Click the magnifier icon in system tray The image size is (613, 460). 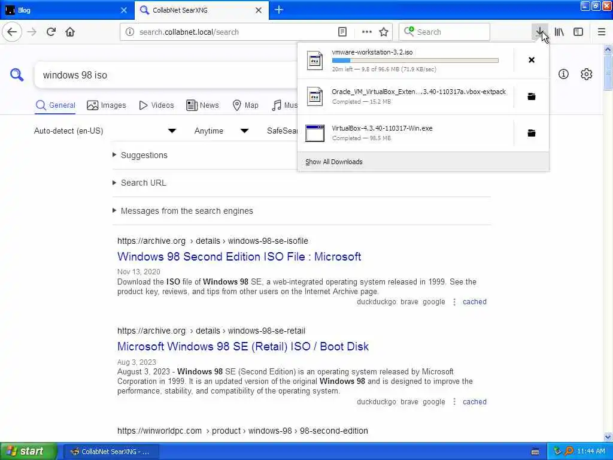point(569,452)
